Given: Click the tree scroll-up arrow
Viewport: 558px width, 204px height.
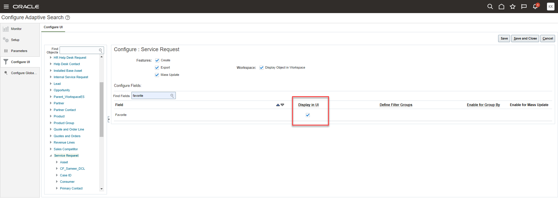Looking at the screenshot, I should tap(101, 57).
